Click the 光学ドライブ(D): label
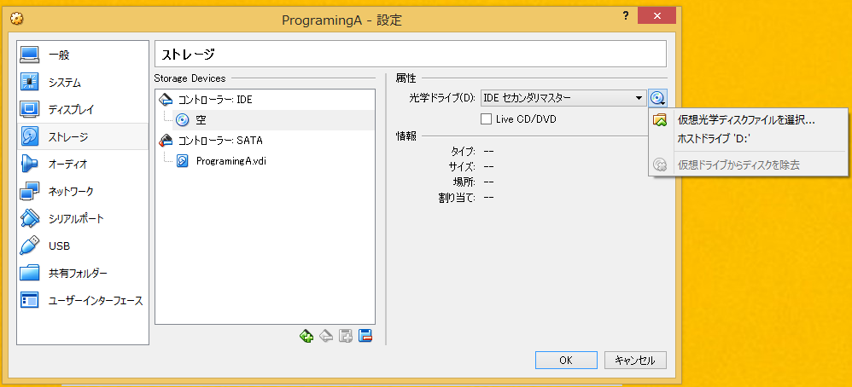 pos(442,99)
